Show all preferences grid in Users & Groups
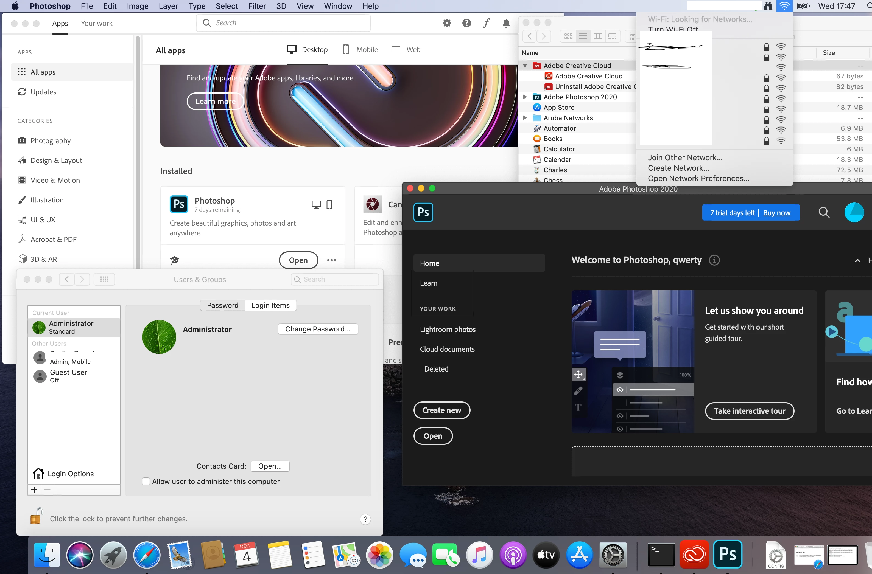Viewport: 872px width, 574px height. (104, 279)
